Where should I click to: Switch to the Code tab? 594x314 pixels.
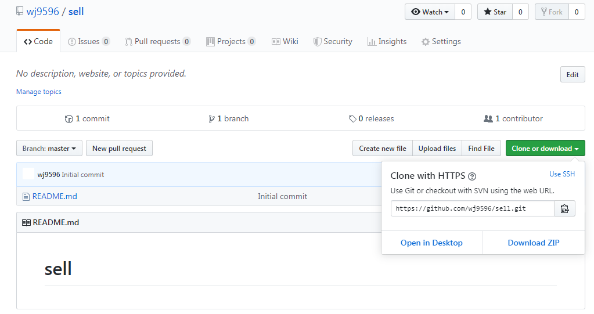(38, 41)
